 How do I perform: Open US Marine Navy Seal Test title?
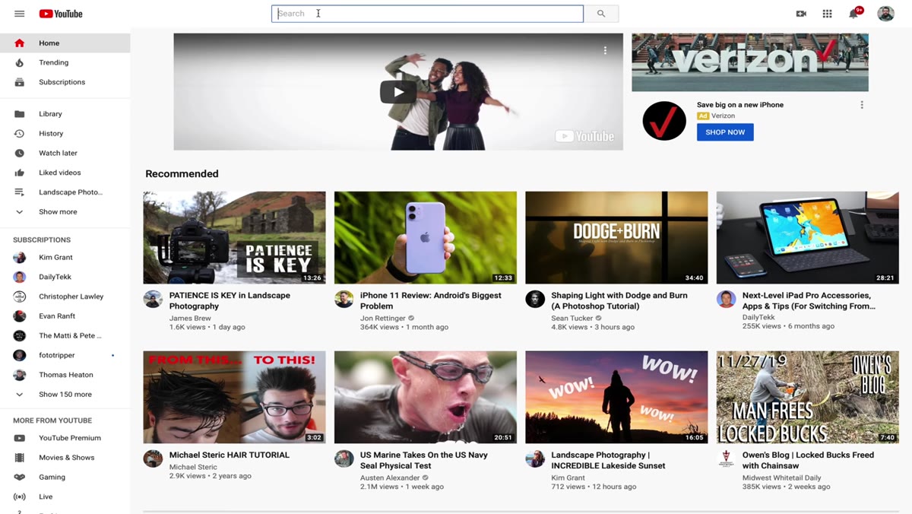coord(424,461)
